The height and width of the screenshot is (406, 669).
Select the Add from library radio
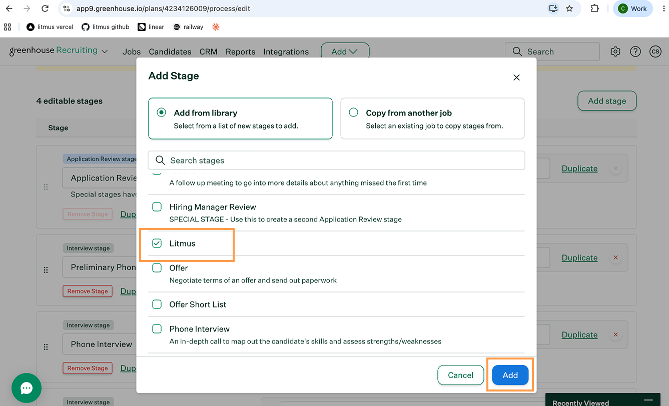tap(161, 112)
